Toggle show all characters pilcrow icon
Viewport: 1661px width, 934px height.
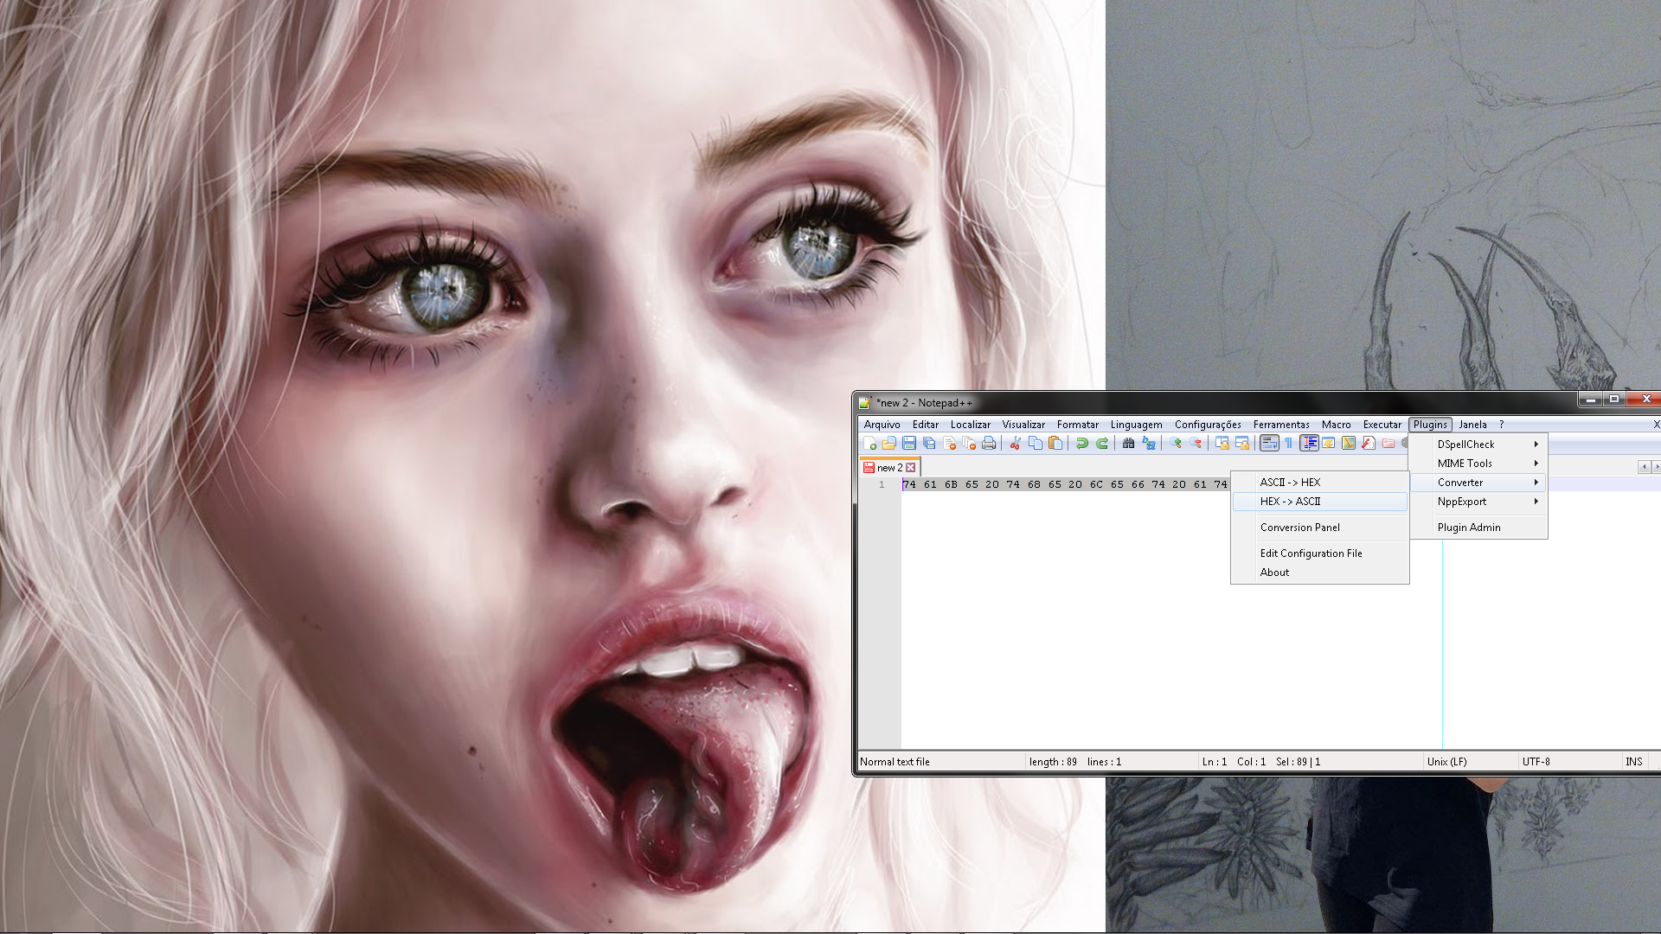[x=1288, y=443]
